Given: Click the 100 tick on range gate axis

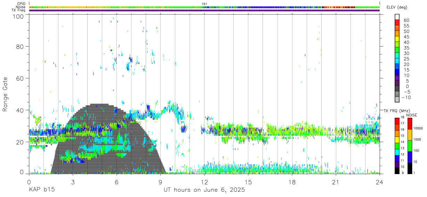Looking at the screenshot, I should [18, 16].
